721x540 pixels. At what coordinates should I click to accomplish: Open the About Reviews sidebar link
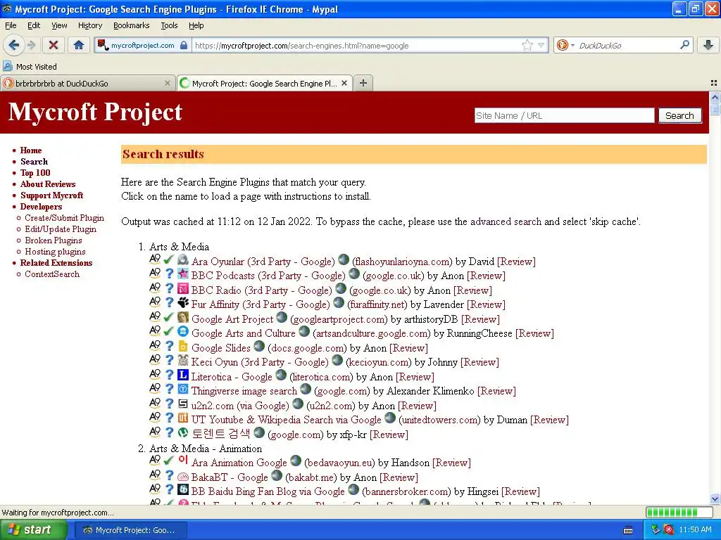pyautogui.click(x=48, y=184)
